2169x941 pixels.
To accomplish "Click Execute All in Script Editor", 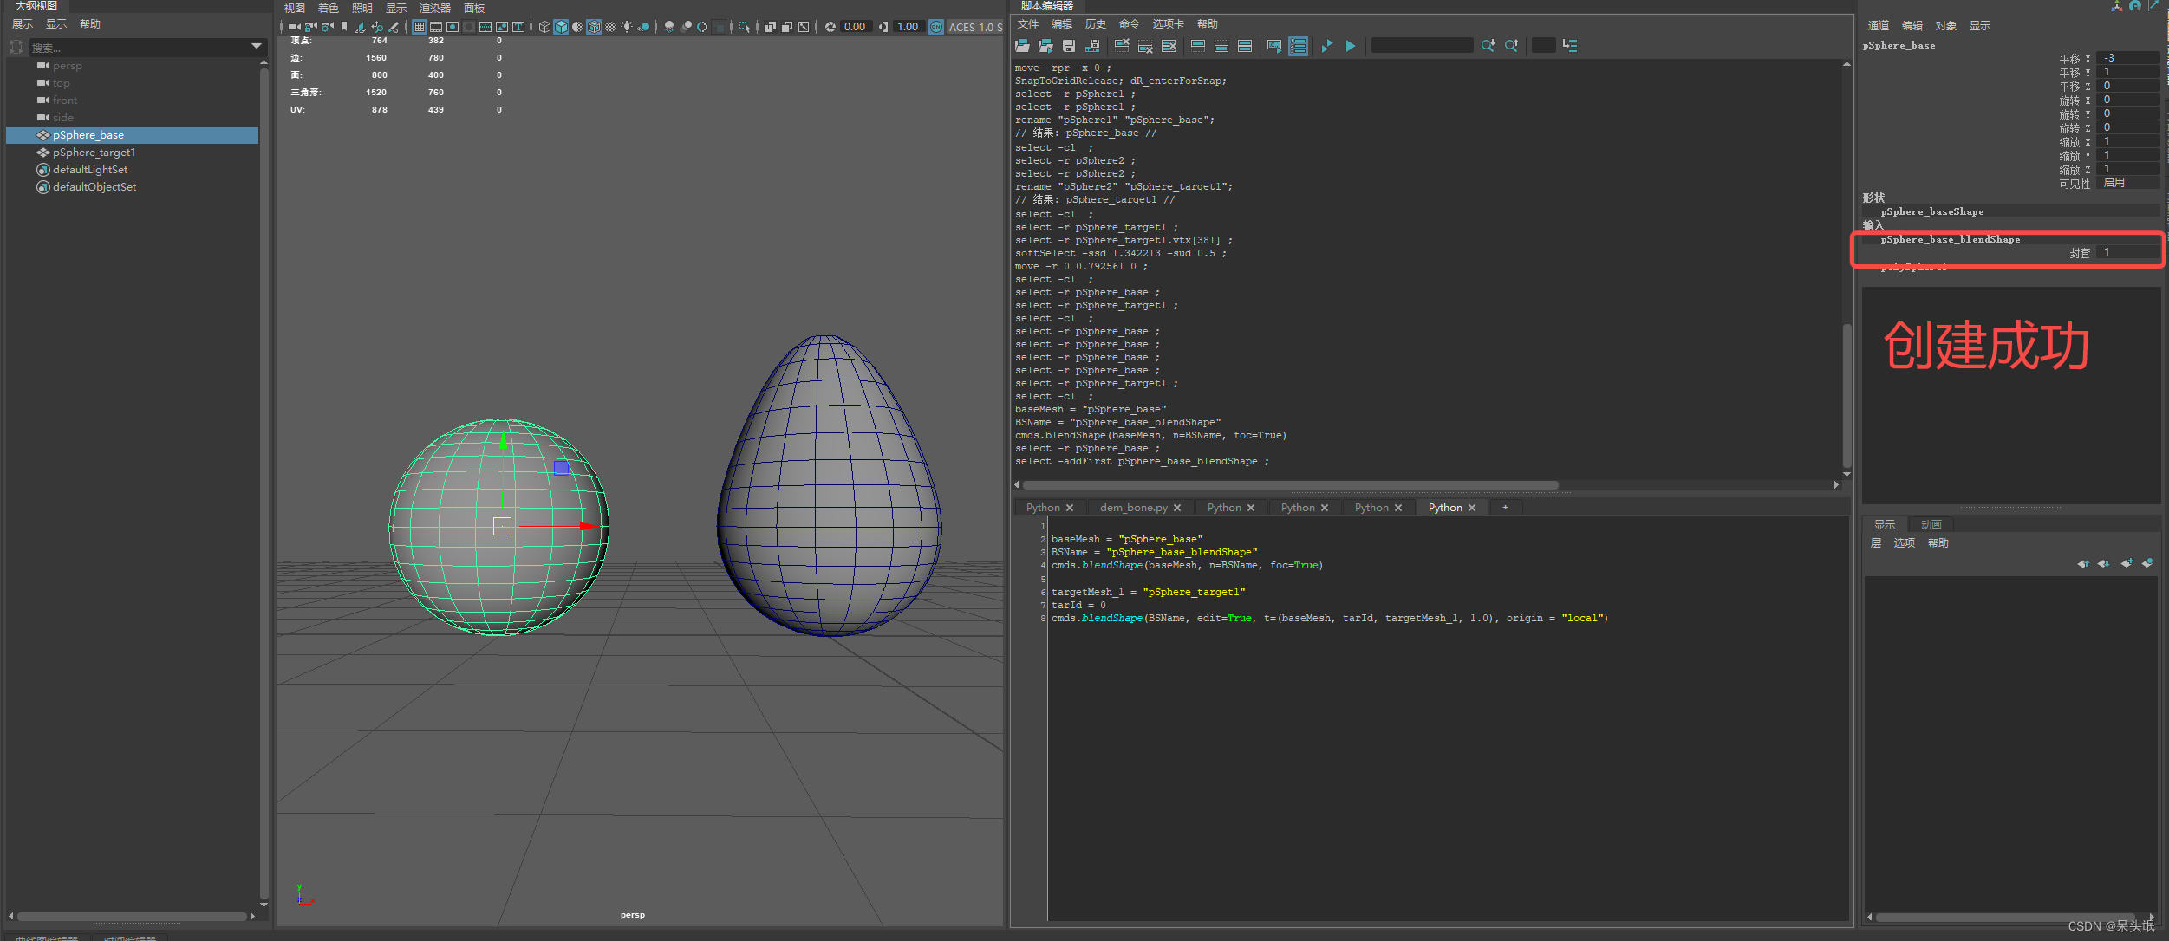I will (1327, 46).
